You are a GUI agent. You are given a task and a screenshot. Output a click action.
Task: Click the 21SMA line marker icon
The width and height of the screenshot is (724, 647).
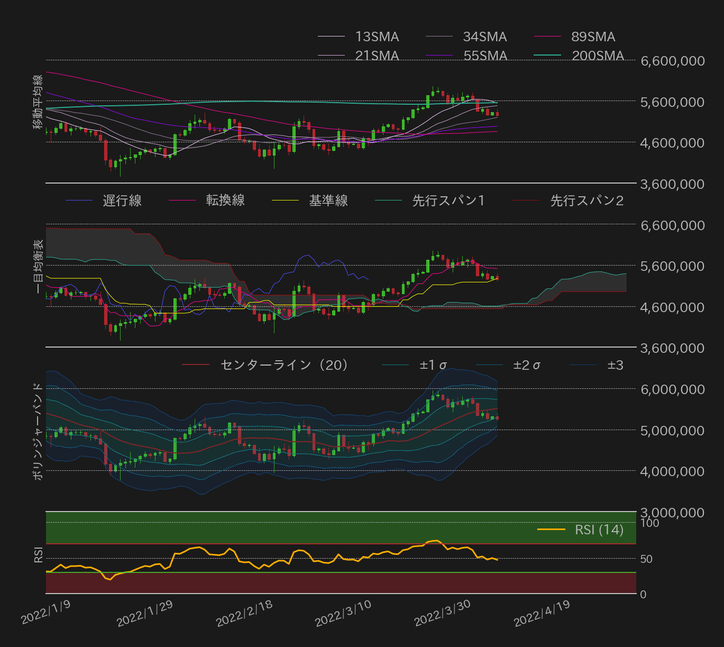(331, 55)
